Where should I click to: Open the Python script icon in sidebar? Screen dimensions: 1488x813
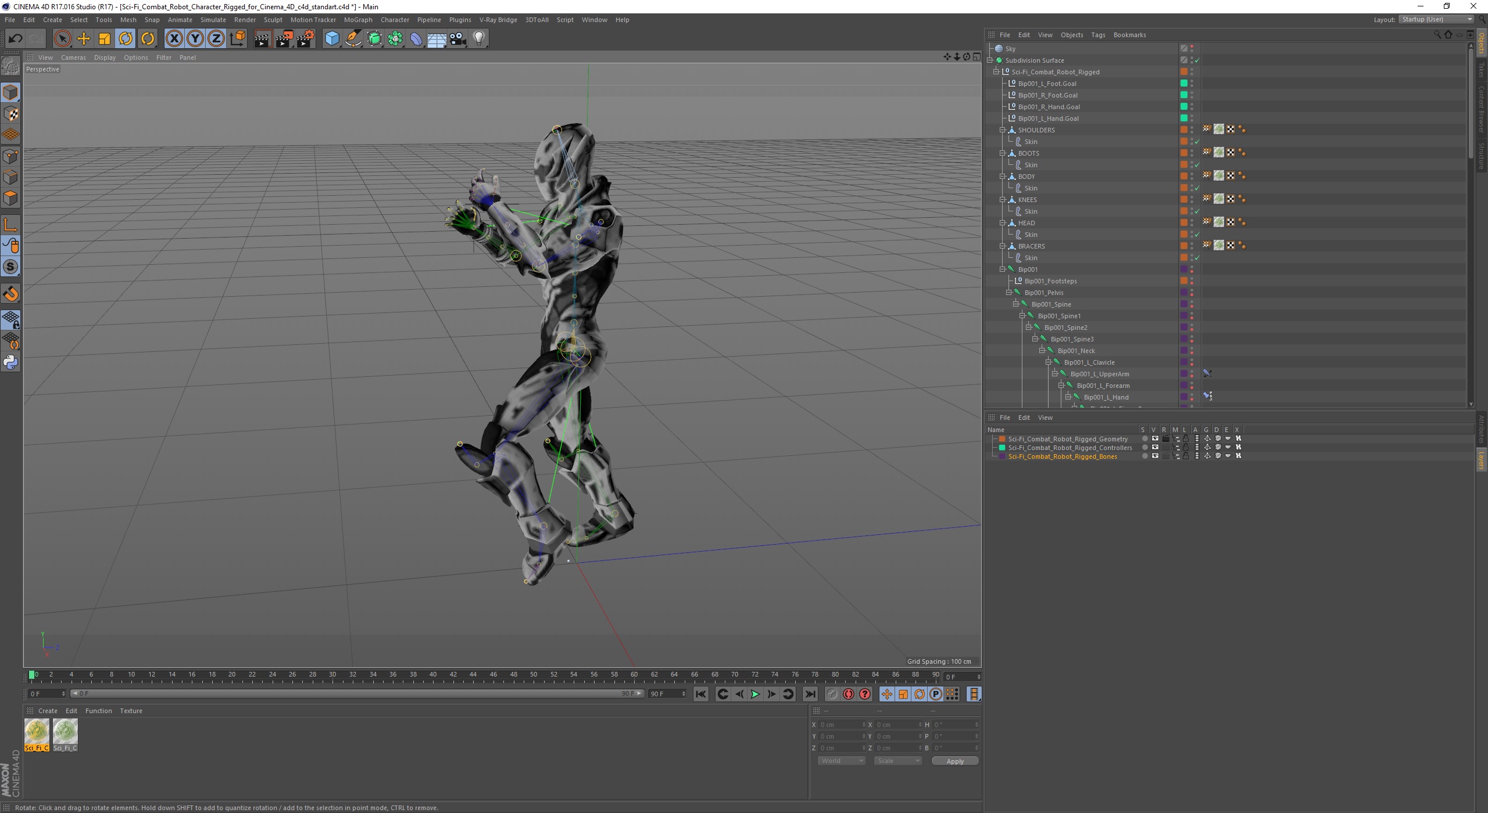pyautogui.click(x=10, y=362)
